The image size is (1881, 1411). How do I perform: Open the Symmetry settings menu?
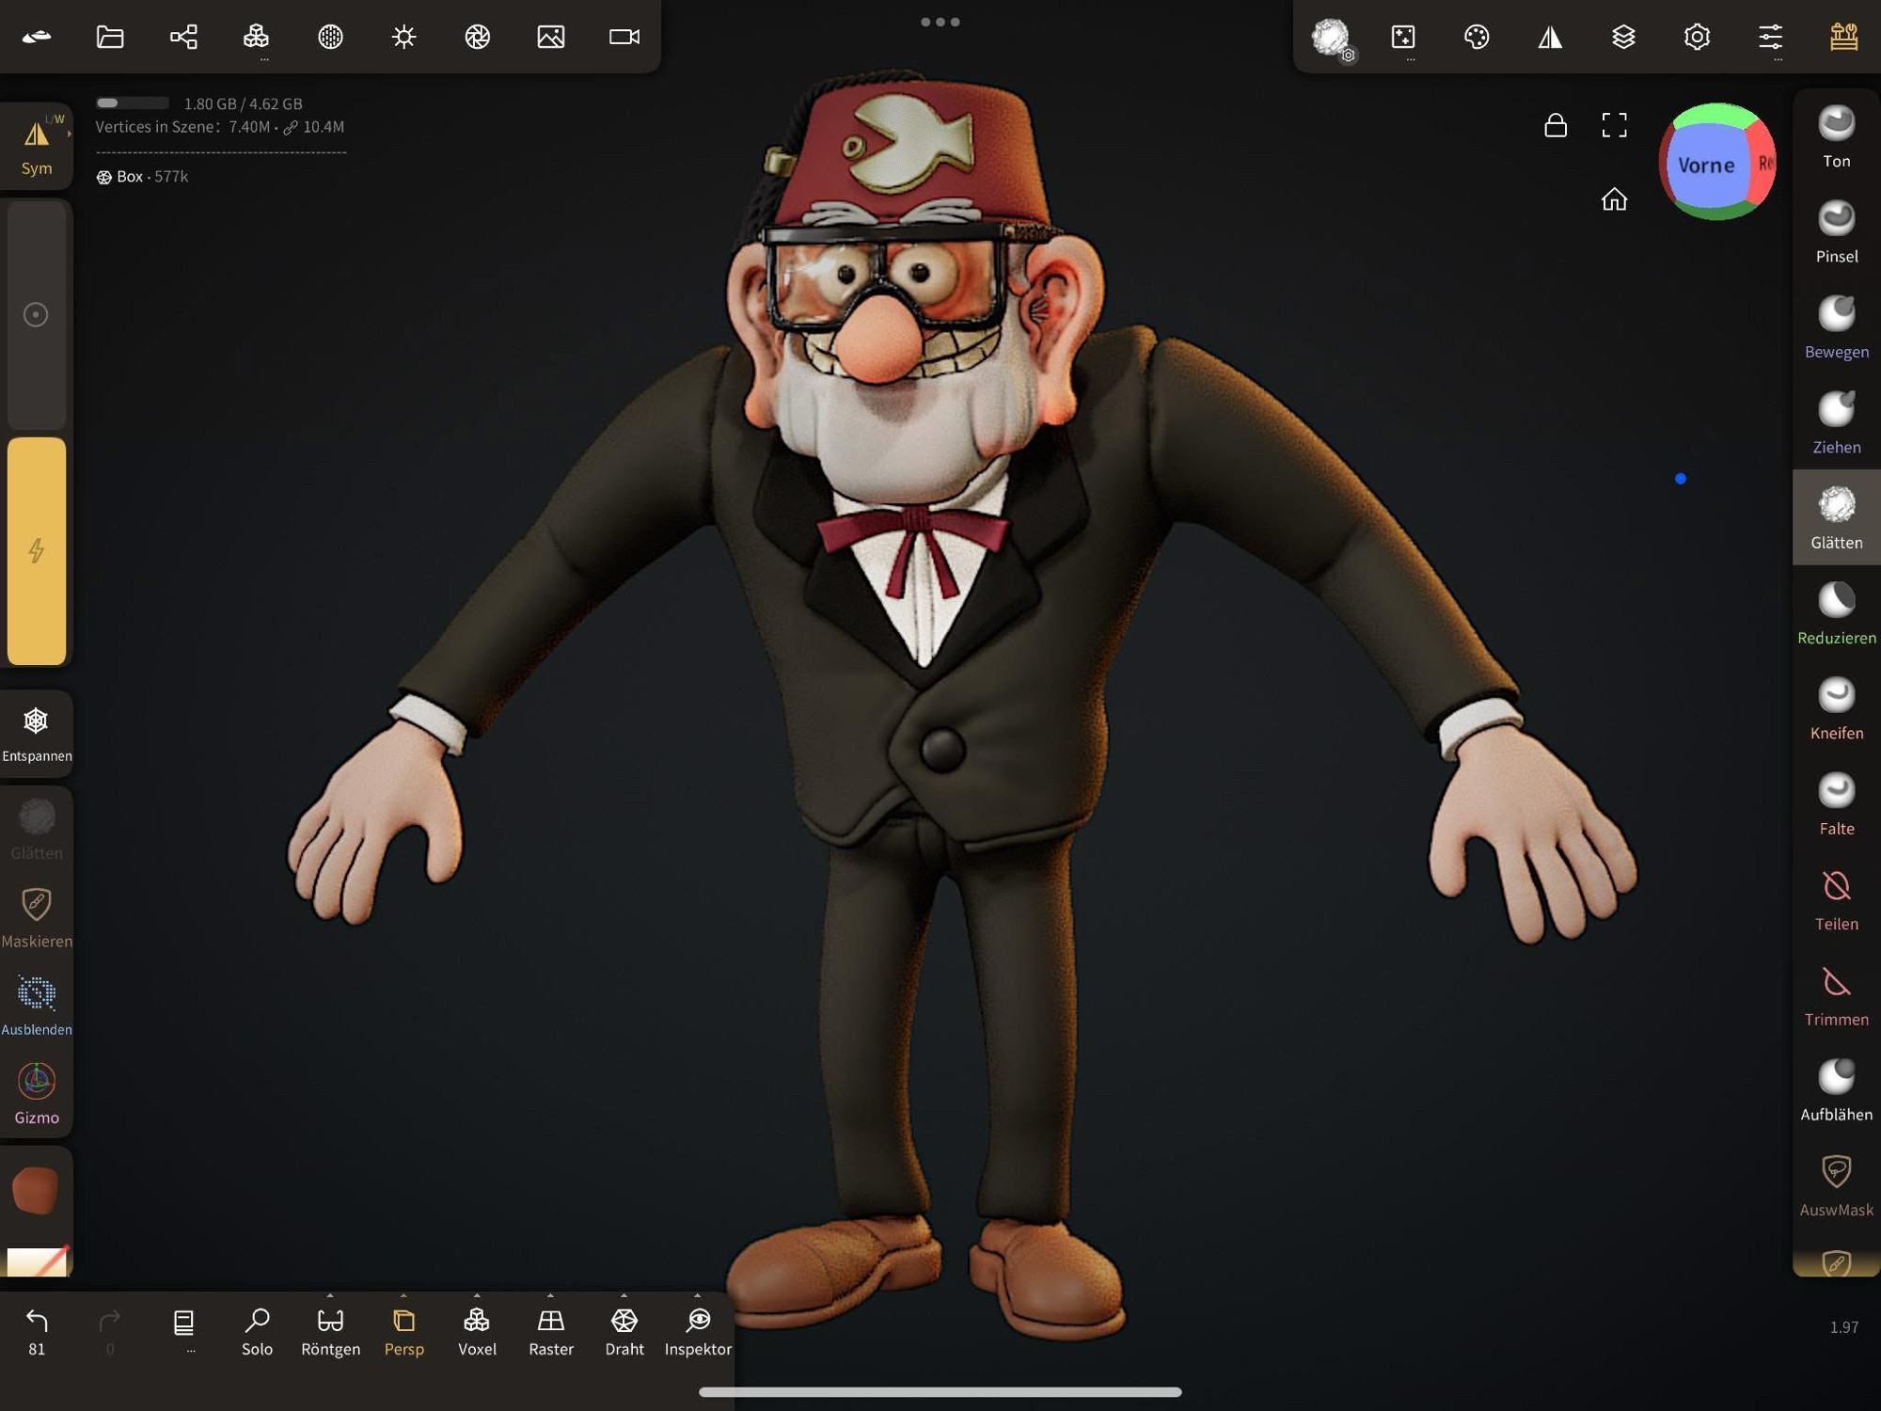[x=1550, y=37]
